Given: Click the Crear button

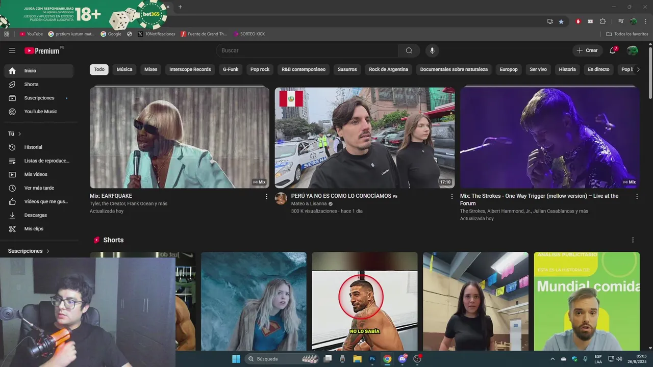Looking at the screenshot, I should (x=587, y=50).
